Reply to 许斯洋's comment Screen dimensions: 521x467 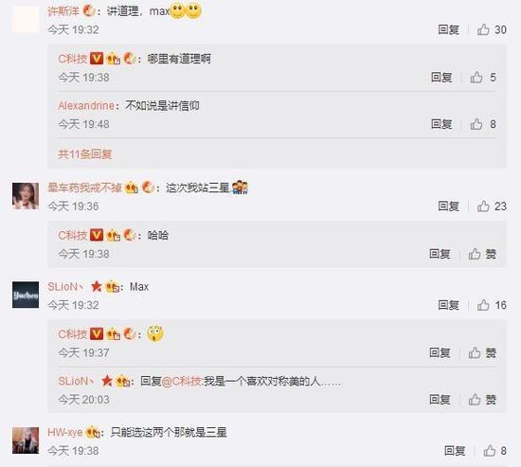[449, 29]
